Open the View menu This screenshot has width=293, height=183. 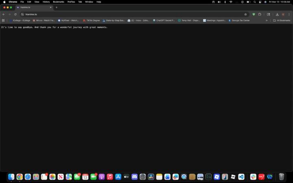(x=37, y=2)
